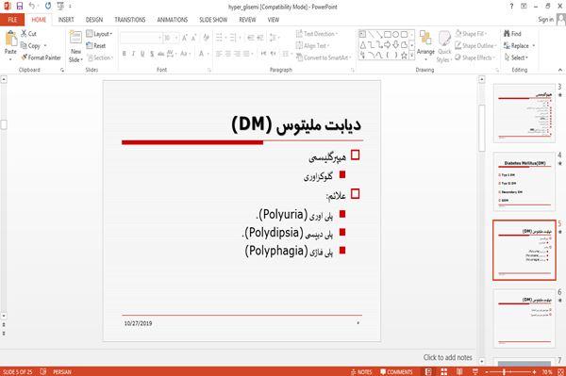The width and height of the screenshot is (566, 376).
Task: Switch to Reading View icon
Action: pos(459,371)
